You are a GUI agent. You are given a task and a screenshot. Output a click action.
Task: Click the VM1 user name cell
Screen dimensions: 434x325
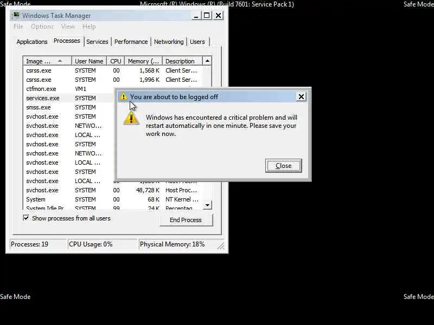coord(80,89)
